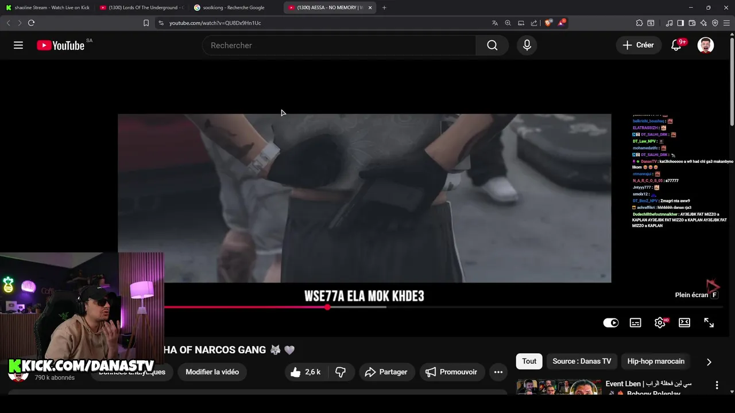Click the Partager share button
The width and height of the screenshot is (735, 413).
point(386,372)
